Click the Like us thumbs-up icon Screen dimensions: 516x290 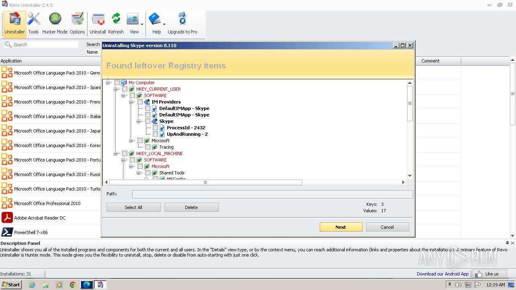click(x=479, y=274)
